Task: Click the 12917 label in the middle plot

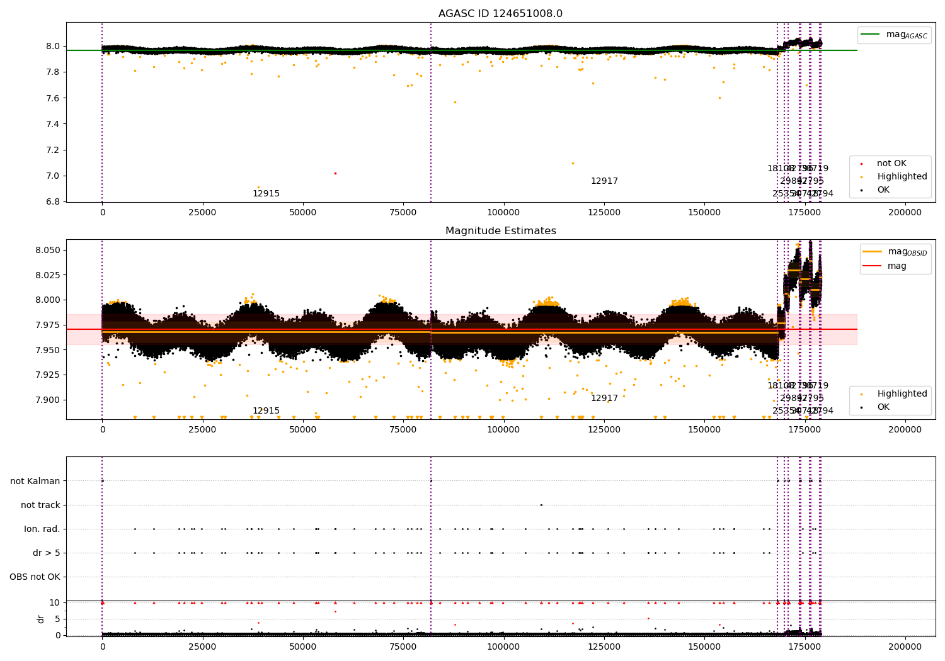Action: coord(604,398)
